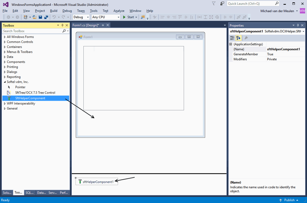Click Michael van der Meulen account name
Screen dimensions: 307x203
[277, 11]
